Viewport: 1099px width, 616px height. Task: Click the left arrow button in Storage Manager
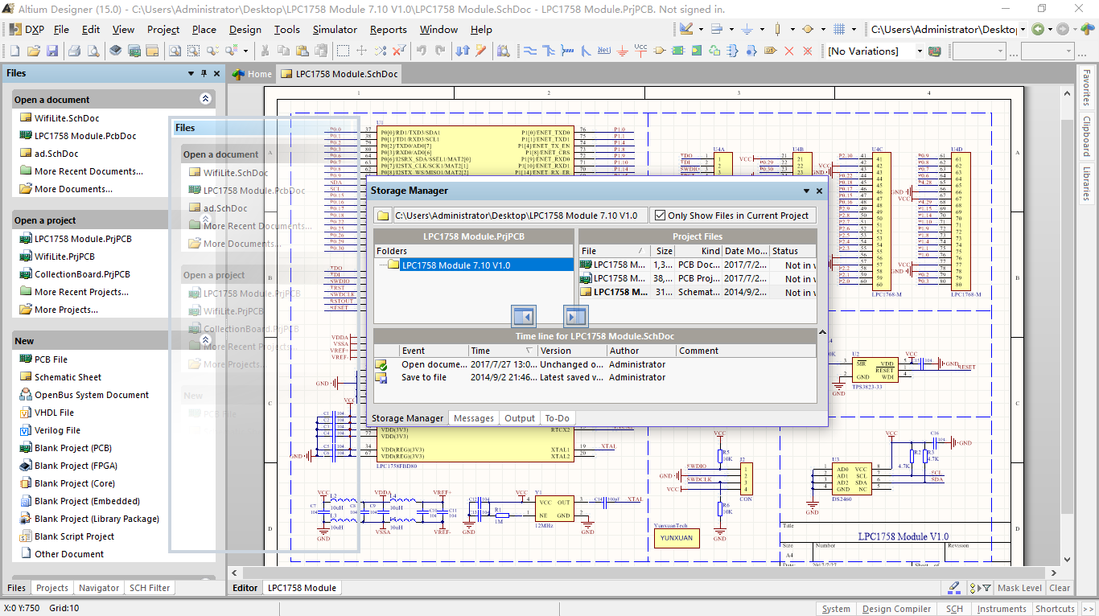[524, 316]
